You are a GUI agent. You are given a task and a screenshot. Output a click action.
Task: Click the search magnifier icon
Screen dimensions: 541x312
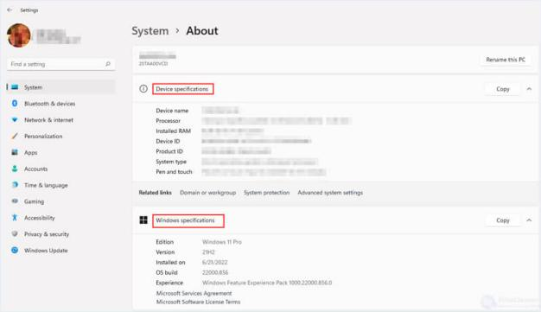108,64
